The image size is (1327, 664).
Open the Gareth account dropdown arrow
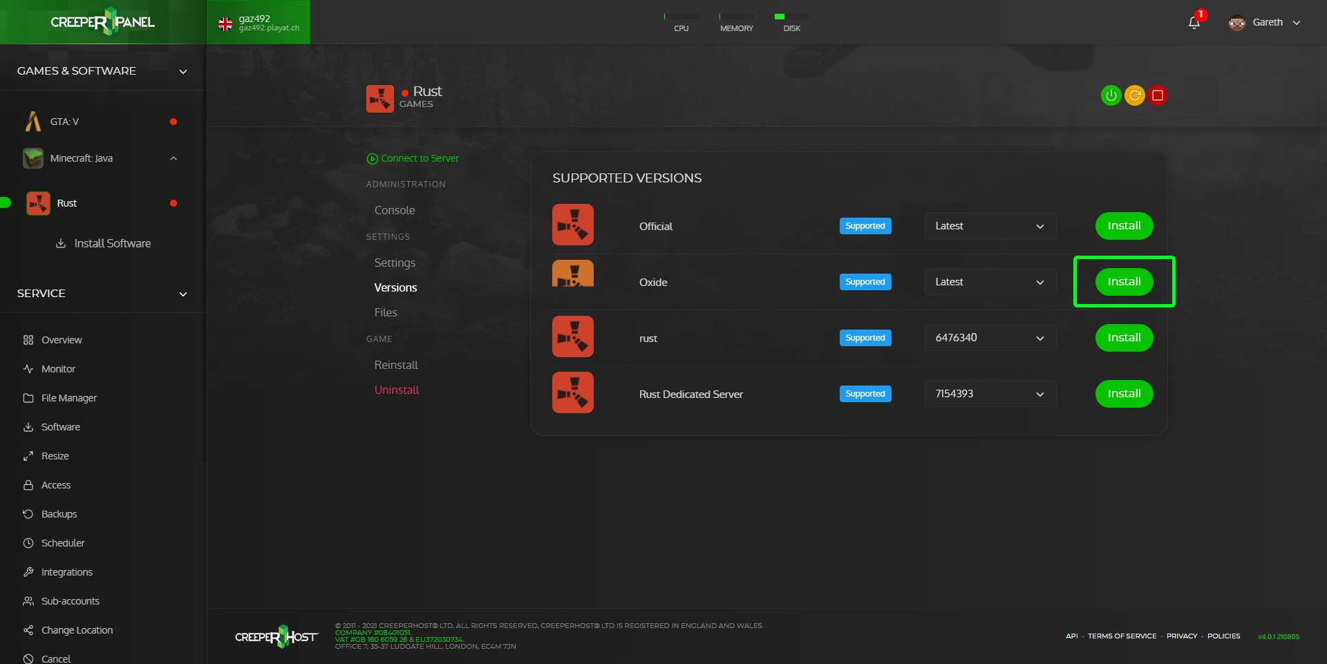[1297, 23]
